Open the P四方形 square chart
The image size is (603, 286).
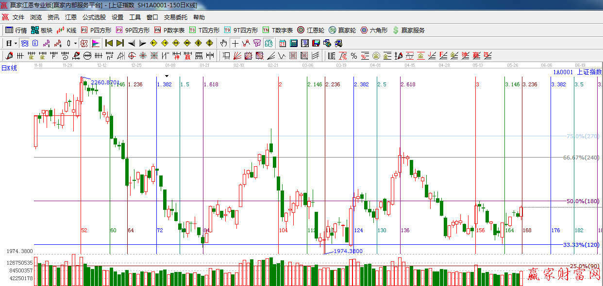96,30
